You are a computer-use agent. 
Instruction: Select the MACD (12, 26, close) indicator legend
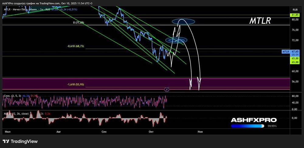point(16,114)
